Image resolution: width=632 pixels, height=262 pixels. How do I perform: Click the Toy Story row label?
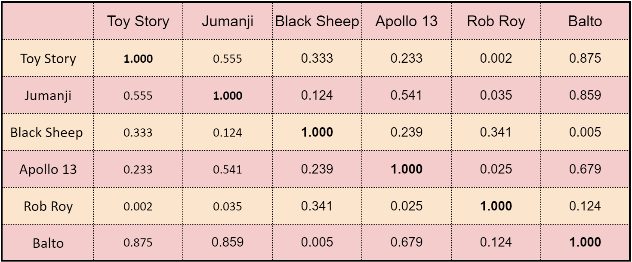(48, 59)
